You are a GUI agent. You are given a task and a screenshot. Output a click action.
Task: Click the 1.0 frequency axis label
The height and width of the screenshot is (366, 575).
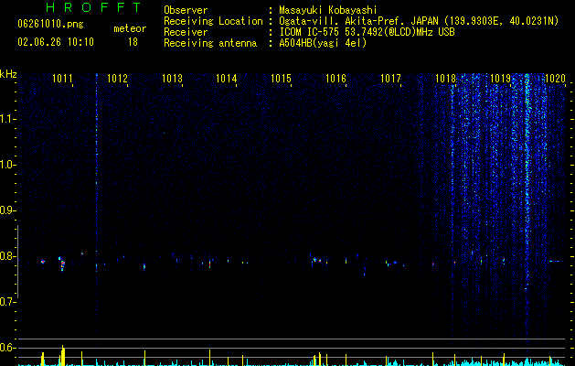point(6,166)
